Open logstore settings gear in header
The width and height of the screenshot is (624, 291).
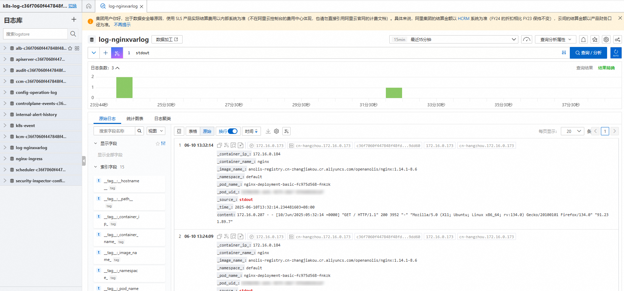pos(606,39)
